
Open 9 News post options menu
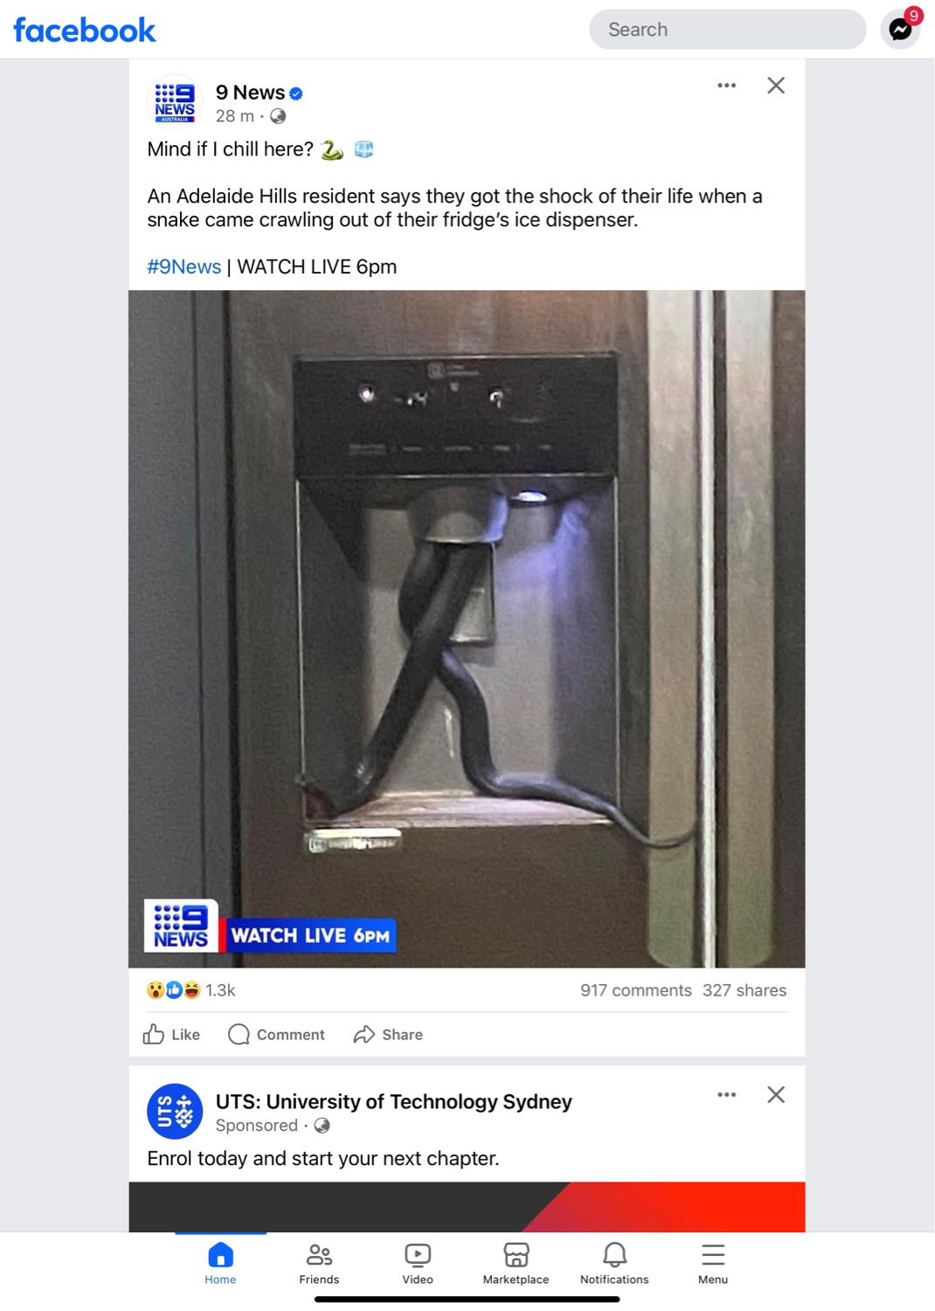[726, 86]
